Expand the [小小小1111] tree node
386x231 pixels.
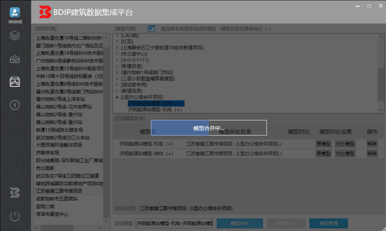(x=117, y=60)
